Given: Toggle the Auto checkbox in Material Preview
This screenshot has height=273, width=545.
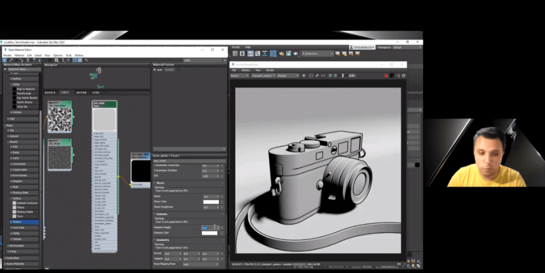Looking at the screenshot, I should 155,69.
